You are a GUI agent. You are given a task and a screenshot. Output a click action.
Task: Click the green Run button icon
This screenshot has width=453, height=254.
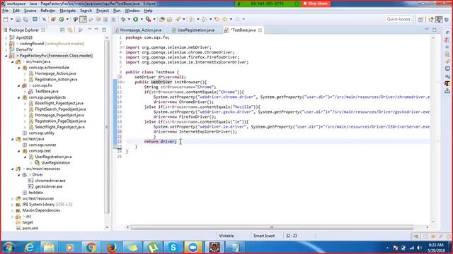pos(135,19)
